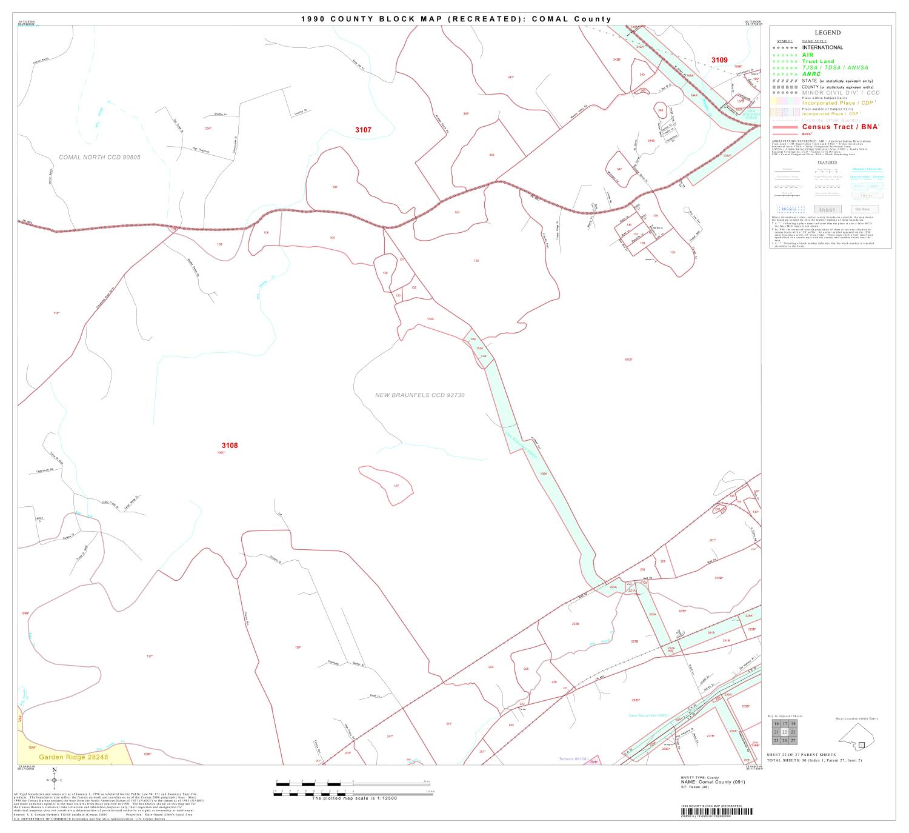Click the Stream/Shoreline feature symbol

tap(868, 171)
